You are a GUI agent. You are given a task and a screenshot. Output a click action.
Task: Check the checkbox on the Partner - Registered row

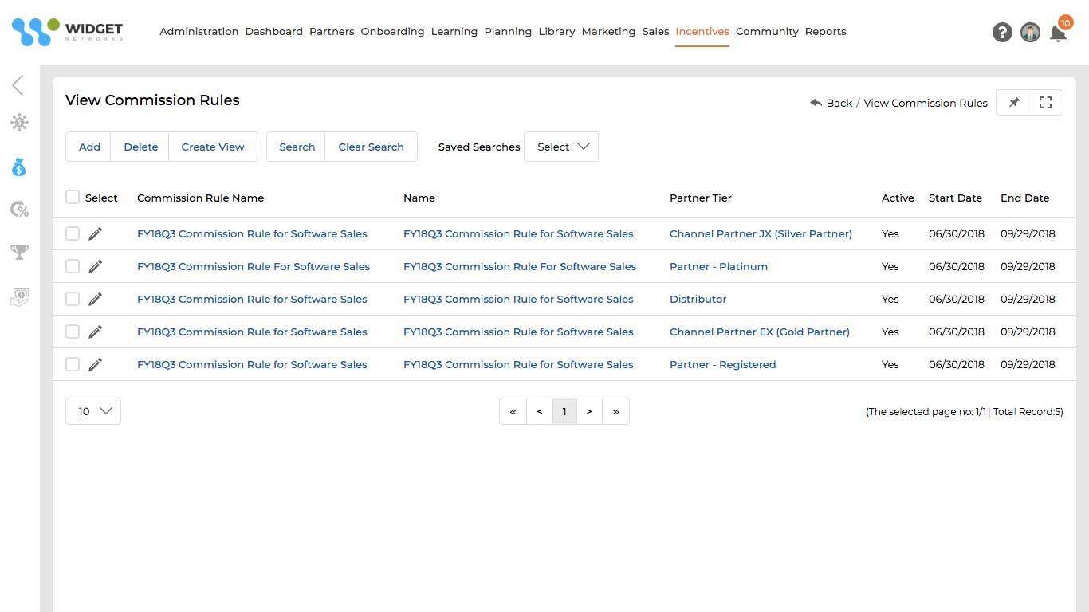pos(73,364)
